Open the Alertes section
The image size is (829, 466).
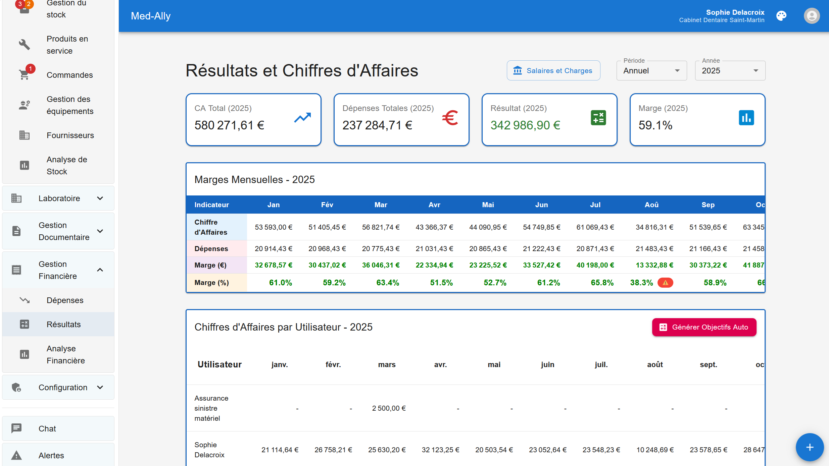coord(58,455)
